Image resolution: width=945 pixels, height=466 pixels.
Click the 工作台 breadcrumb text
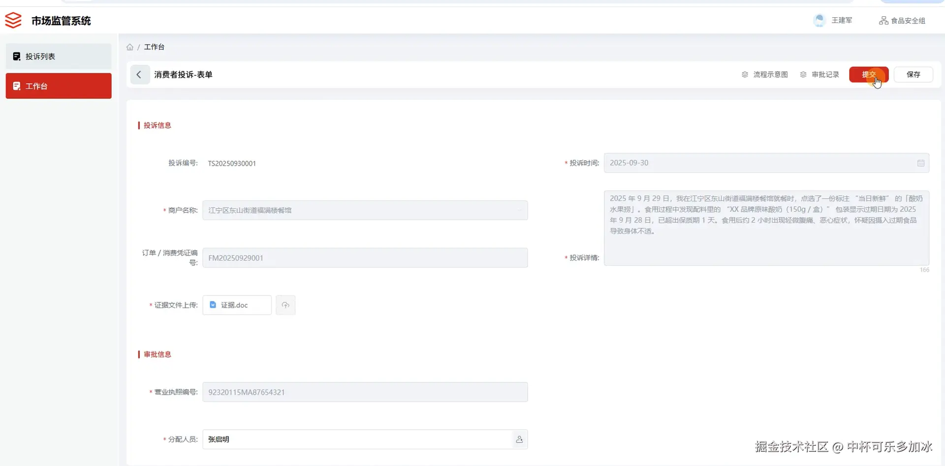pos(154,47)
